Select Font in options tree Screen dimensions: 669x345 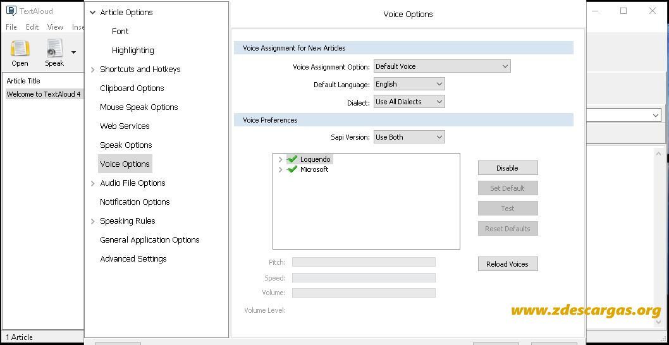(120, 31)
